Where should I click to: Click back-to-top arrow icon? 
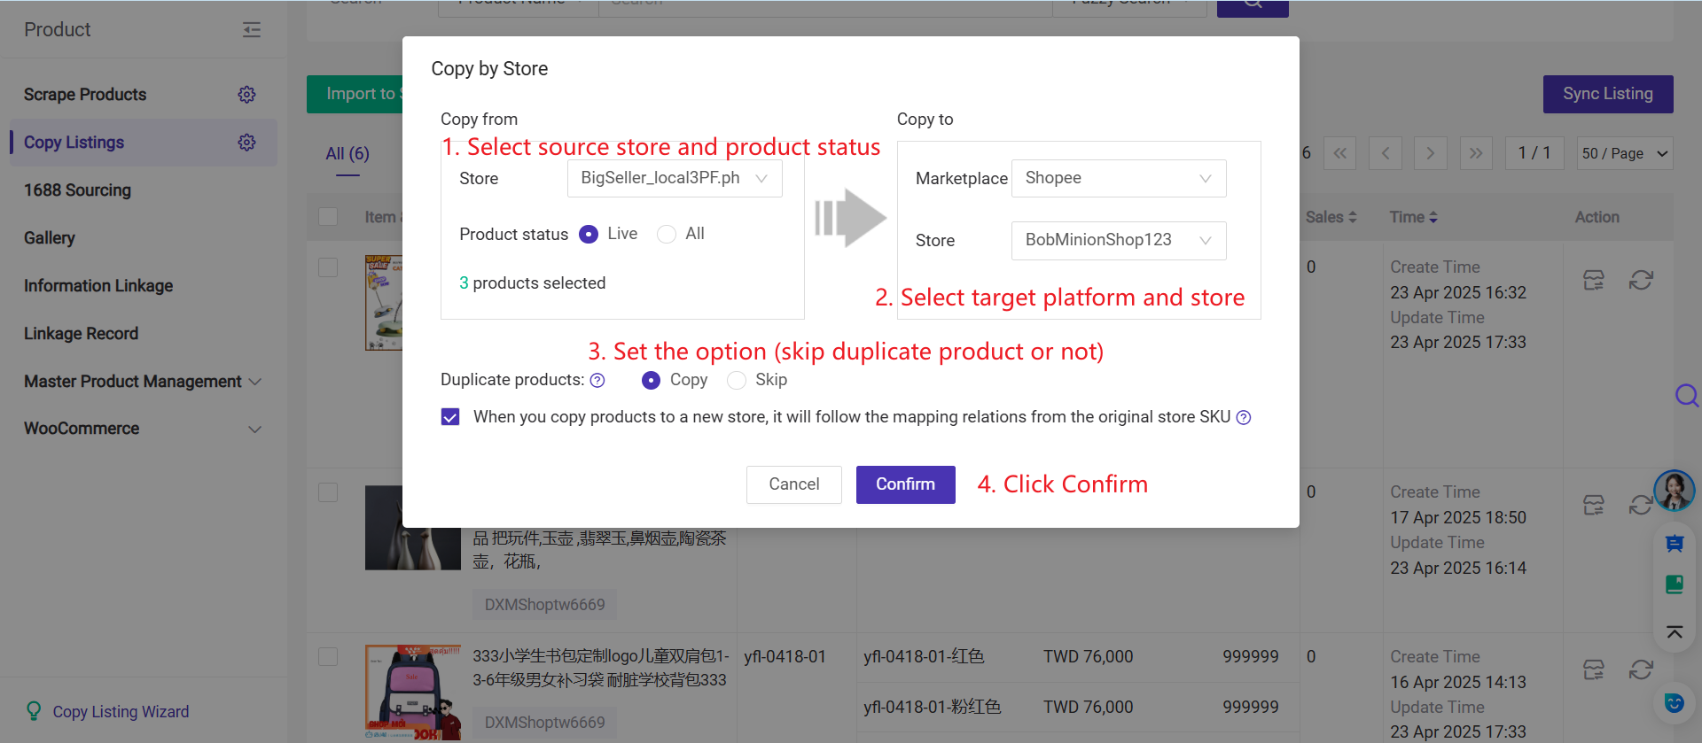coord(1675,631)
